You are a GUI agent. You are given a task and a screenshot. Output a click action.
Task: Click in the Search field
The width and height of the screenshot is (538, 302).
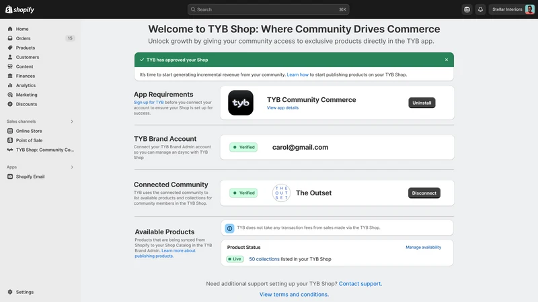(x=268, y=9)
